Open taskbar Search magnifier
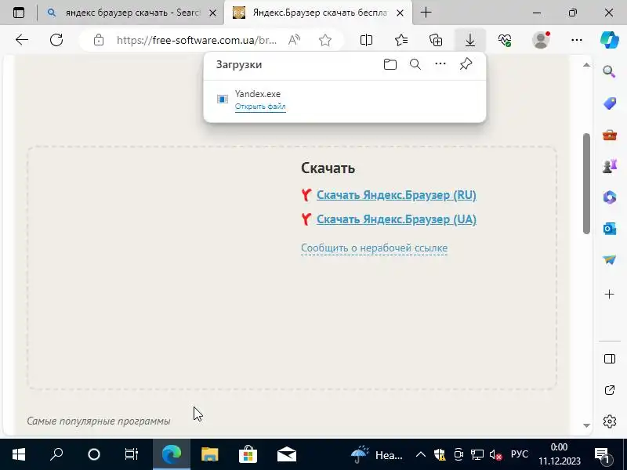 pos(56,454)
